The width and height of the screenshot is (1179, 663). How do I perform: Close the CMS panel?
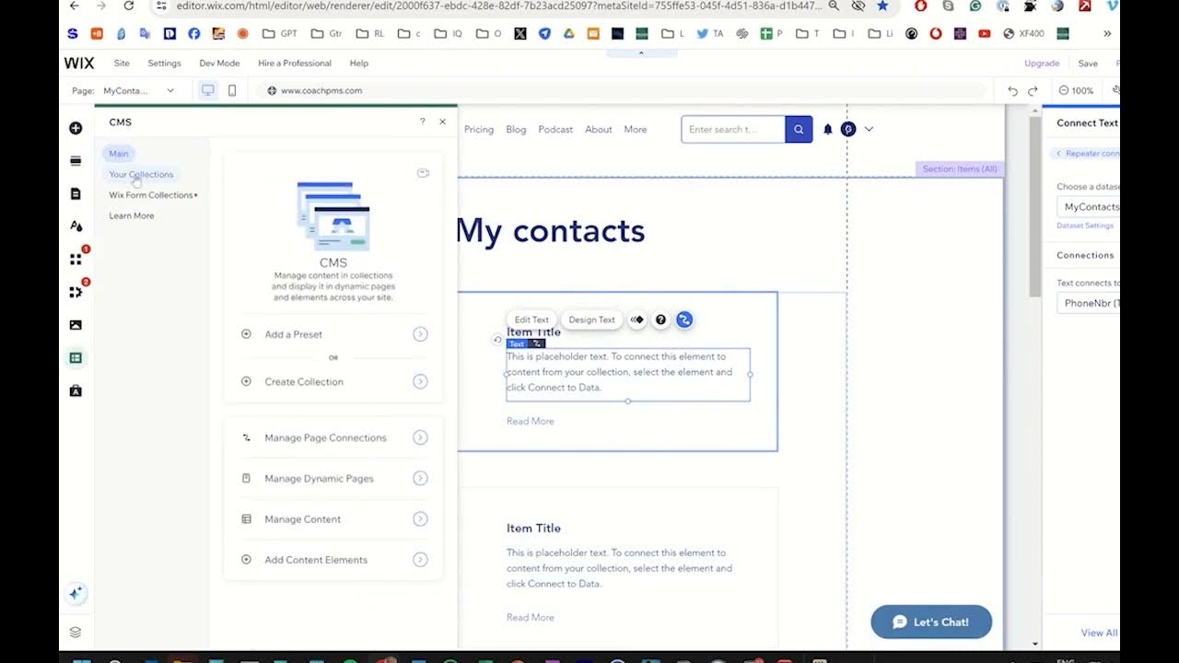click(x=442, y=122)
